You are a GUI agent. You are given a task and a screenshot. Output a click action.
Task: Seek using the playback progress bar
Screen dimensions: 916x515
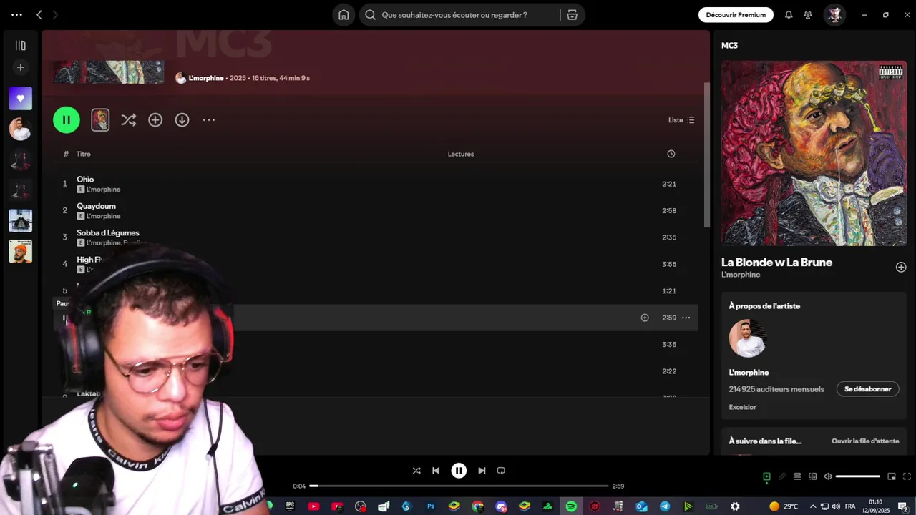(x=459, y=486)
